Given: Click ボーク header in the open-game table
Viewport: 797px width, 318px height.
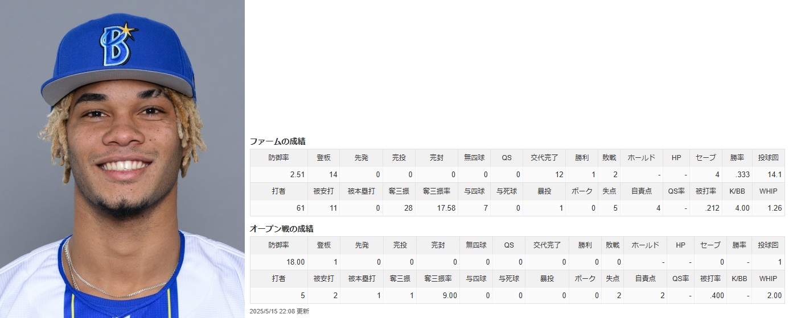Looking at the screenshot, I should (585, 279).
